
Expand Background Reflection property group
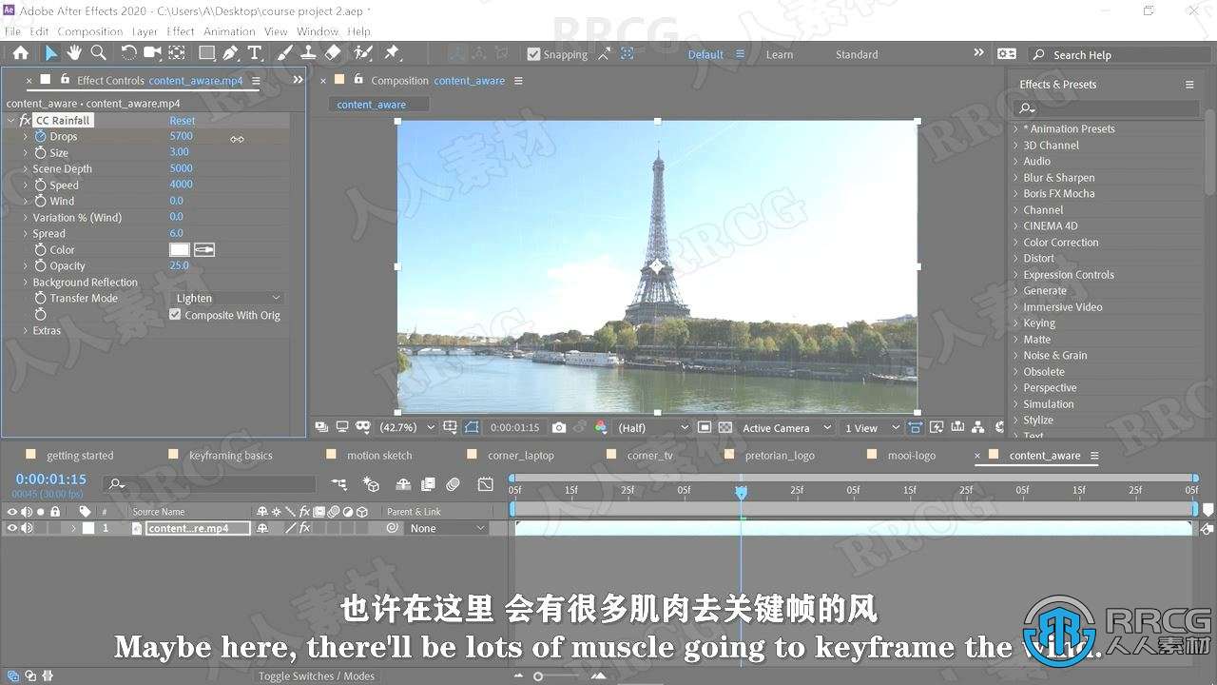pos(26,283)
